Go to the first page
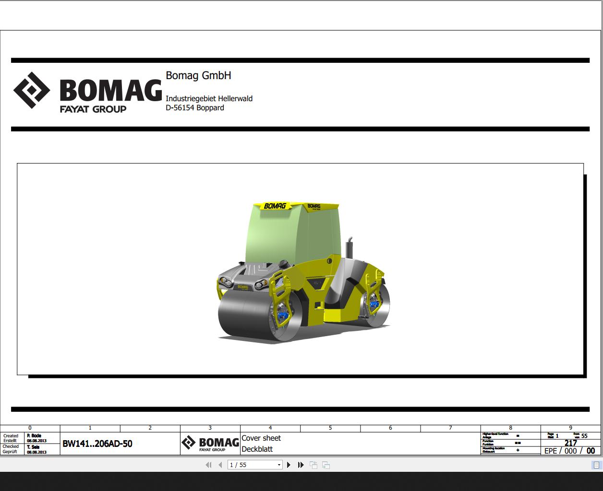The width and height of the screenshot is (603, 491). click(x=208, y=465)
